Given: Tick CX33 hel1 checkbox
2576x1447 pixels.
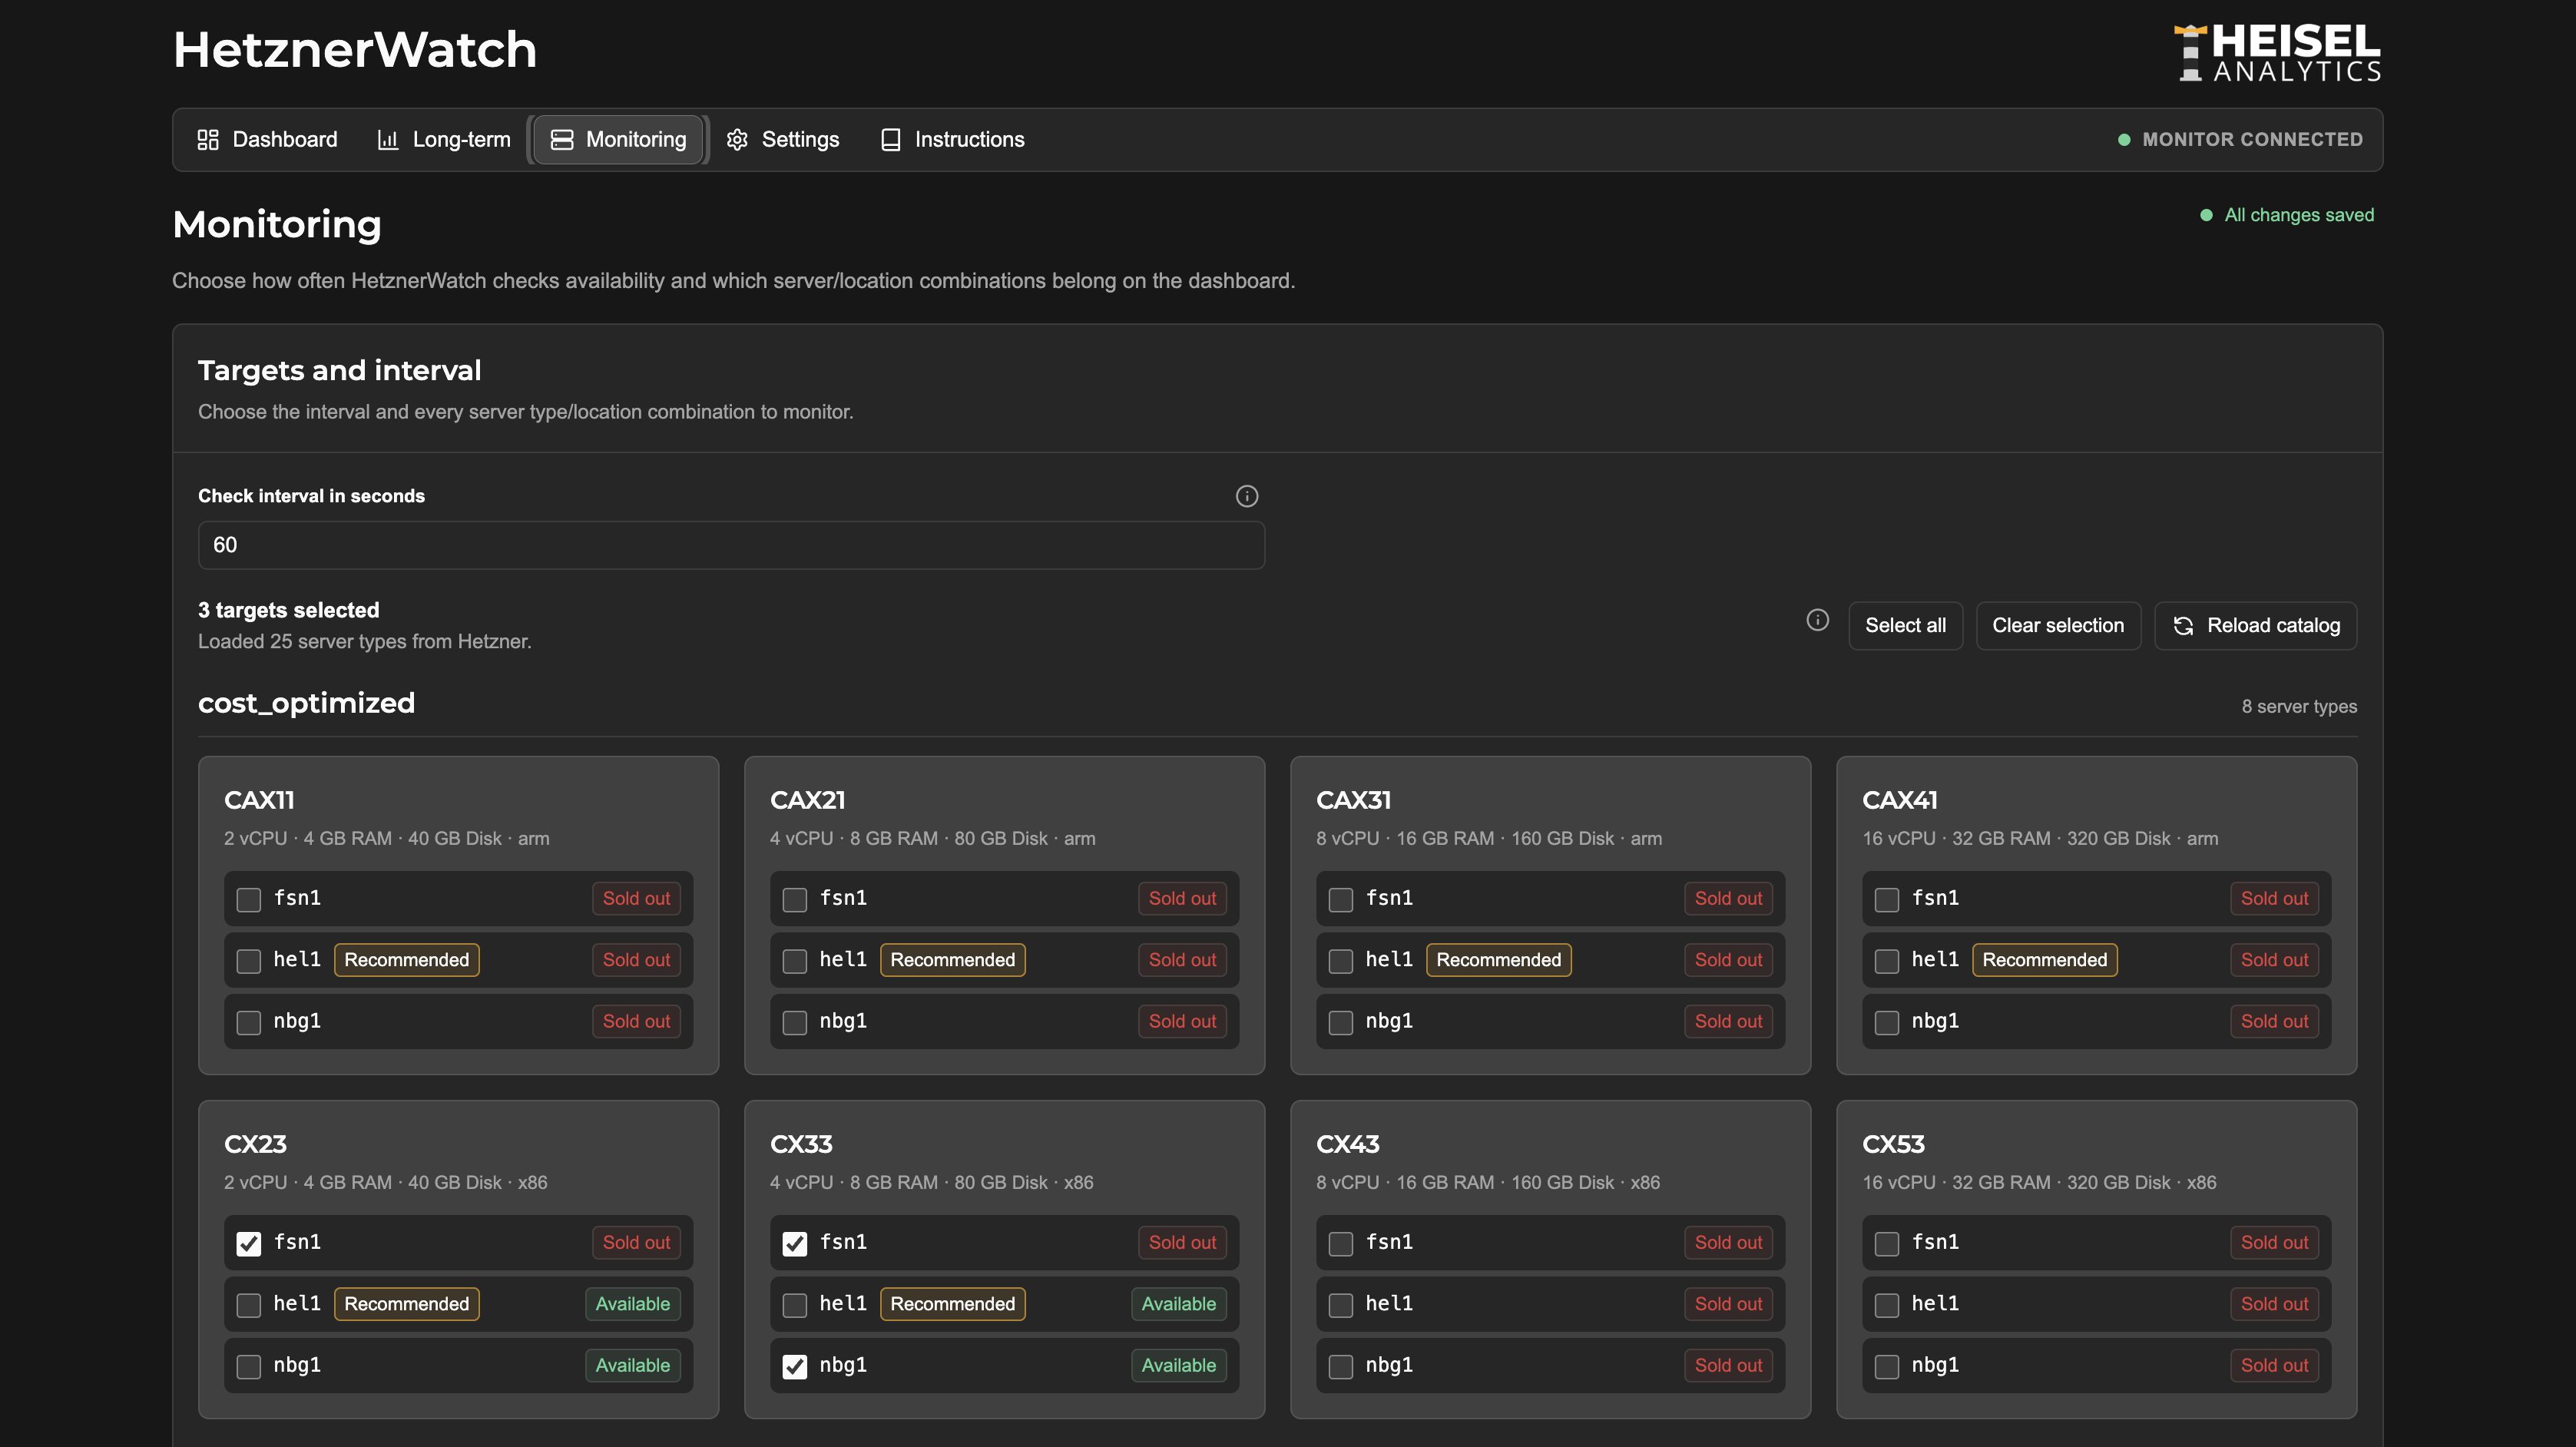Looking at the screenshot, I should coord(795,1305).
